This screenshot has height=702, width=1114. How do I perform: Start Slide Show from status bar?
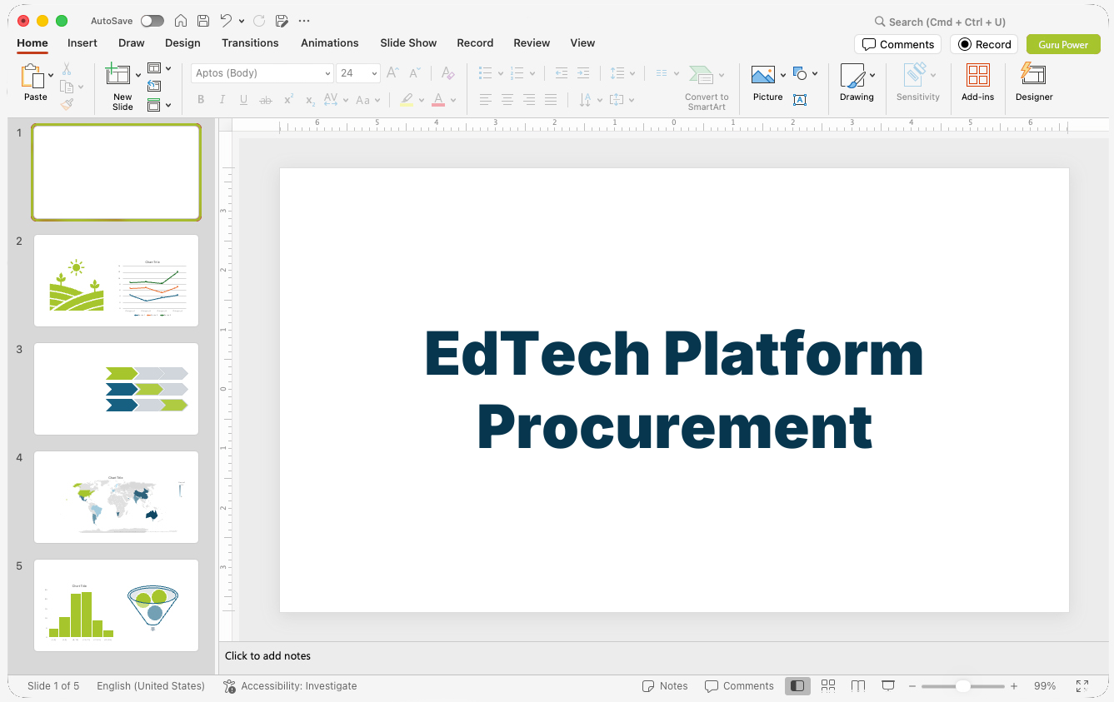(x=888, y=686)
